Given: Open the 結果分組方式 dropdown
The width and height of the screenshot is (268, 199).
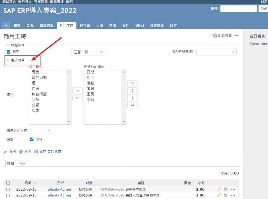Looking at the screenshot, I should [41, 130].
